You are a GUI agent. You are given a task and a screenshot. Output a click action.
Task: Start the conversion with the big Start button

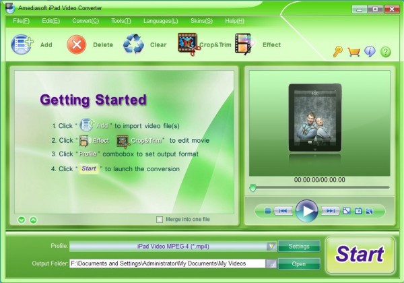(360, 255)
